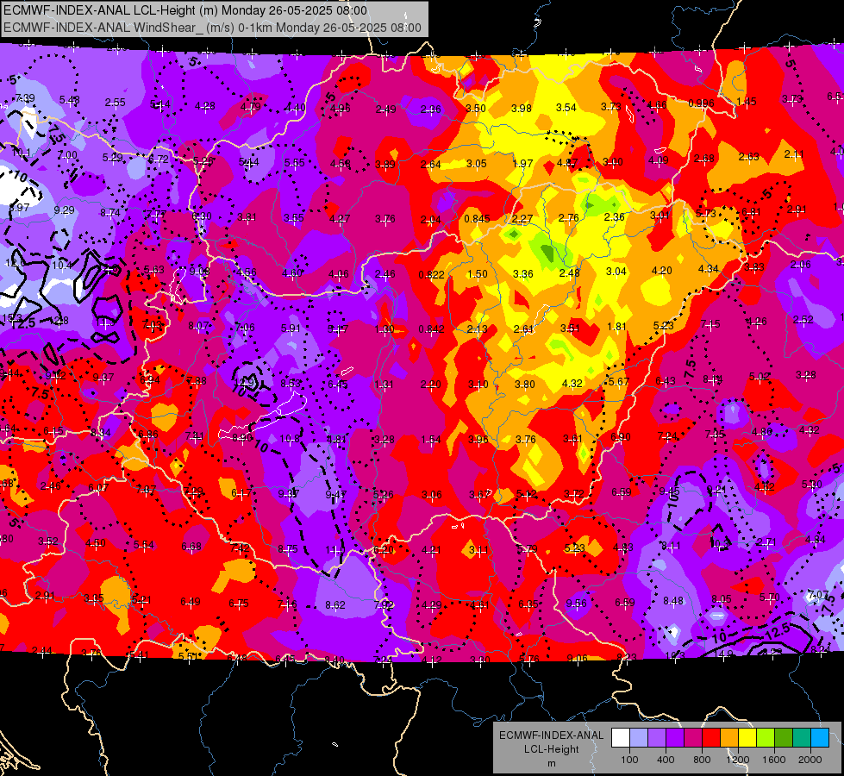Click the grid value 1.50
The width and height of the screenshot is (844, 776).
pos(478,274)
